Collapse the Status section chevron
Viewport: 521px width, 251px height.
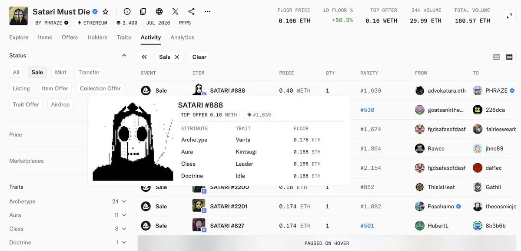124,55
